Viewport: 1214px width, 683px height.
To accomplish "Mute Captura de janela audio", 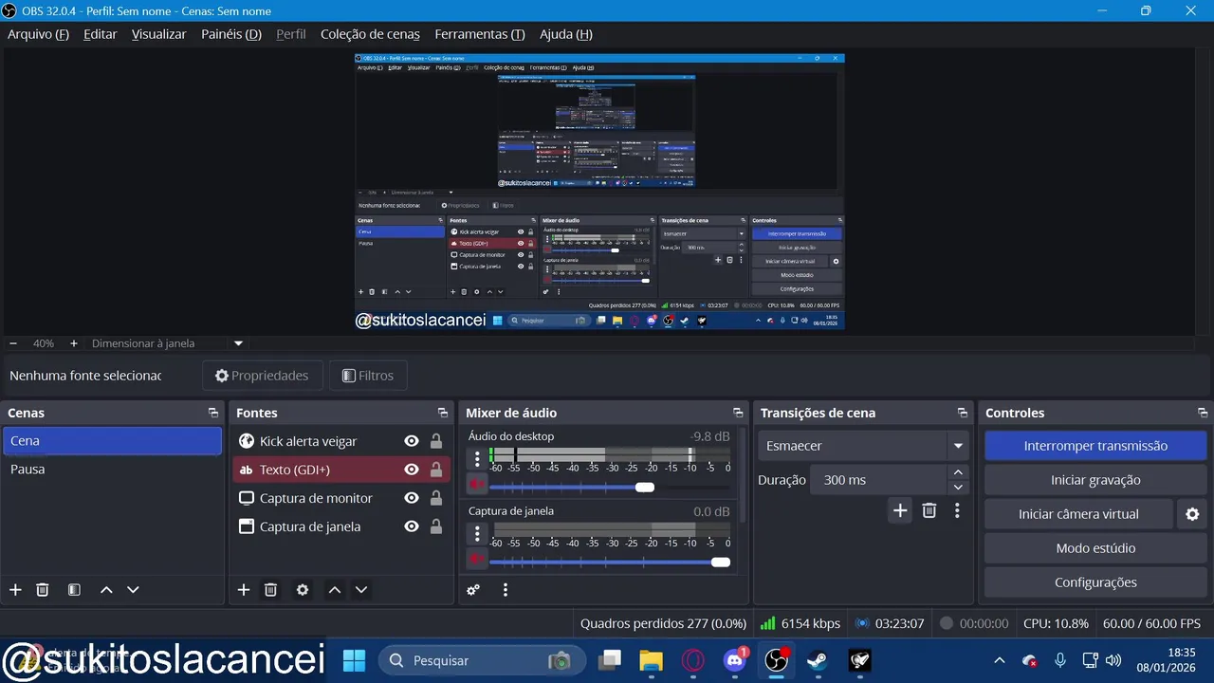I will 477,560.
